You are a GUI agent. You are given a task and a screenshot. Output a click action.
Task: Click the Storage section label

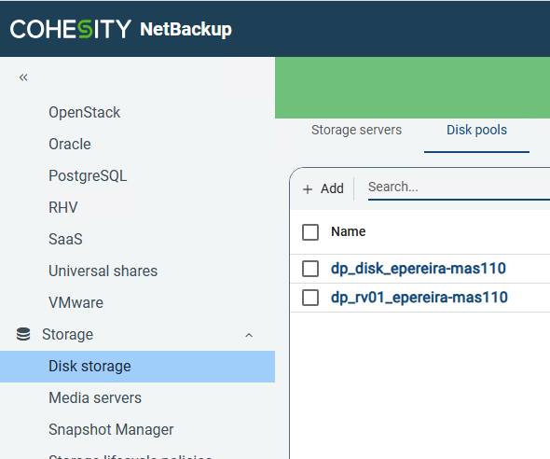(68, 334)
